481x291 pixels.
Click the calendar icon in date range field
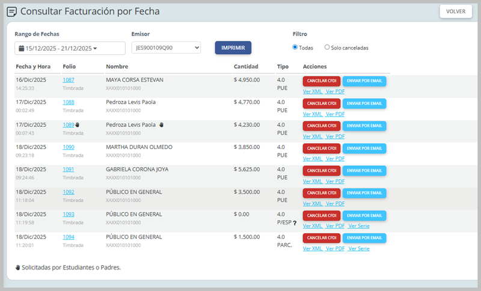21,48
